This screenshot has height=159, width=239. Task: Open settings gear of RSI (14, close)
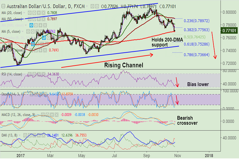[34, 74]
